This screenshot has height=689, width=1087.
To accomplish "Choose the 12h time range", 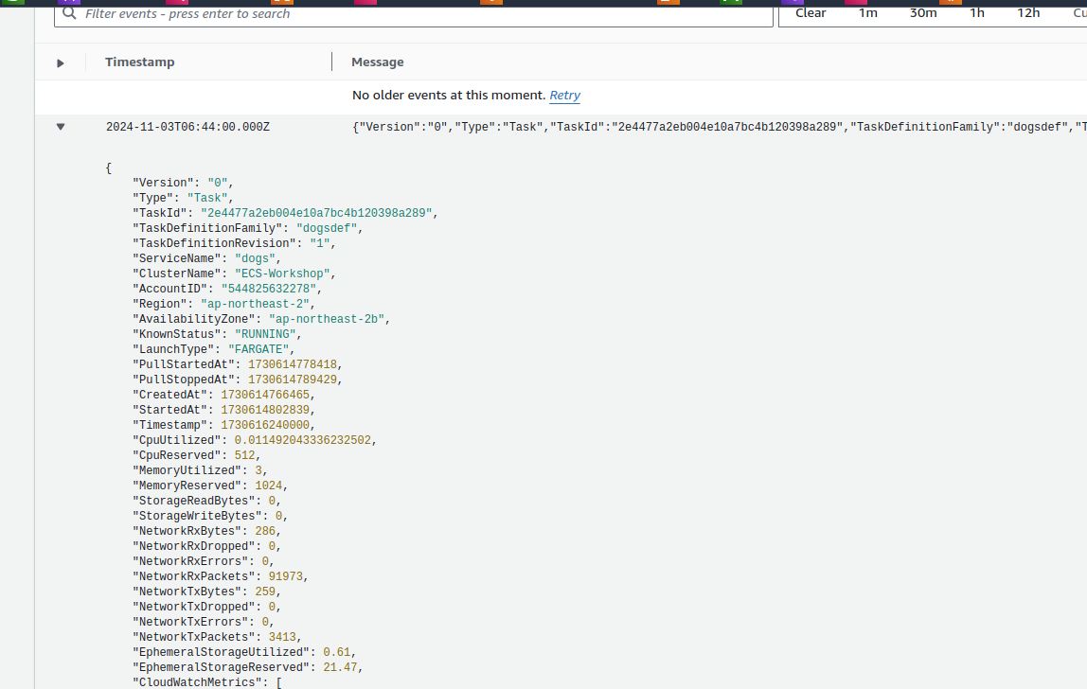I will pos(1028,13).
